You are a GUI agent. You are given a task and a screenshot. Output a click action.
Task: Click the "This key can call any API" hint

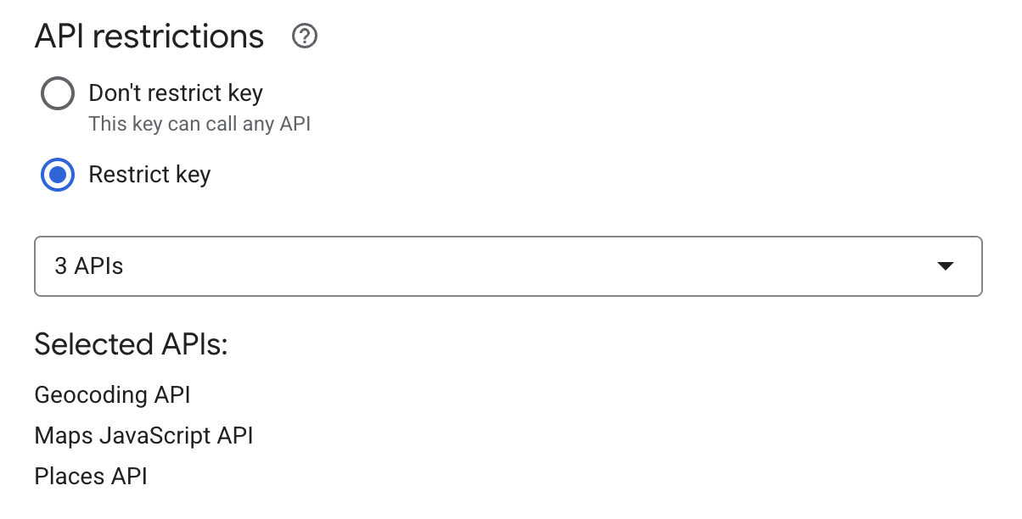click(199, 124)
